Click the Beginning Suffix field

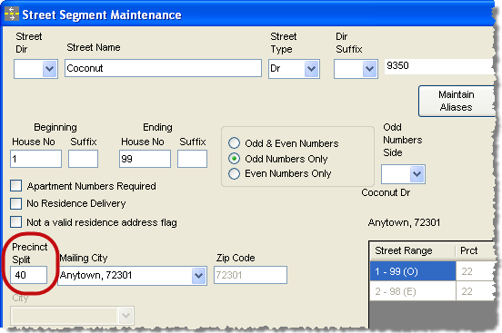coord(84,159)
